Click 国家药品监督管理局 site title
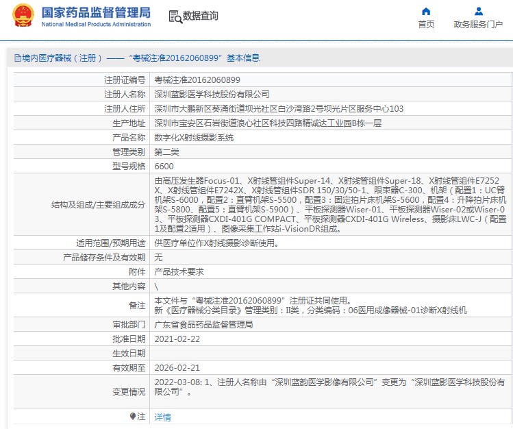The height and width of the screenshot is (429, 513). [x=96, y=12]
